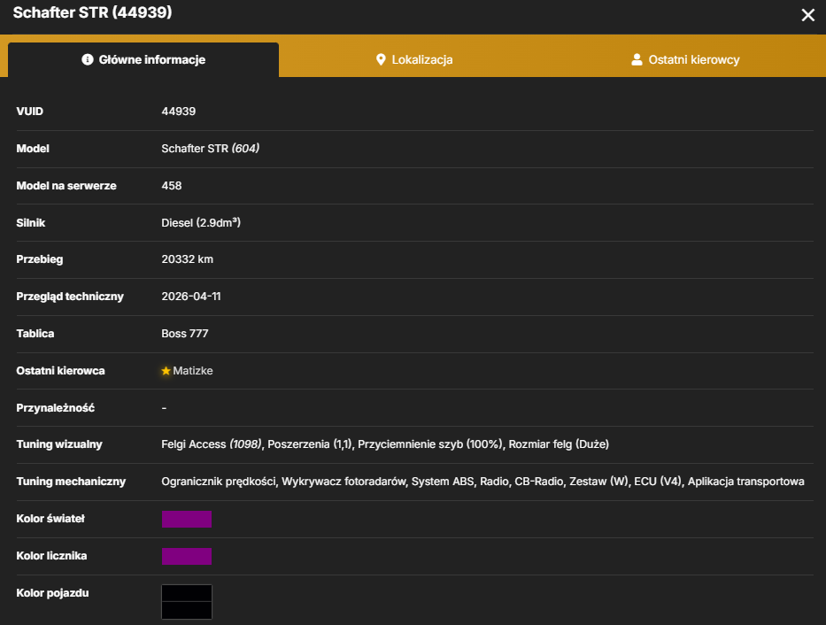Open last driver Matizke's profile
This screenshot has height=625, width=826.
[193, 371]
